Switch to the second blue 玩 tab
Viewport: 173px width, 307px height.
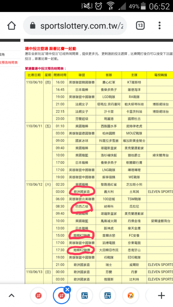click(108, 296)
